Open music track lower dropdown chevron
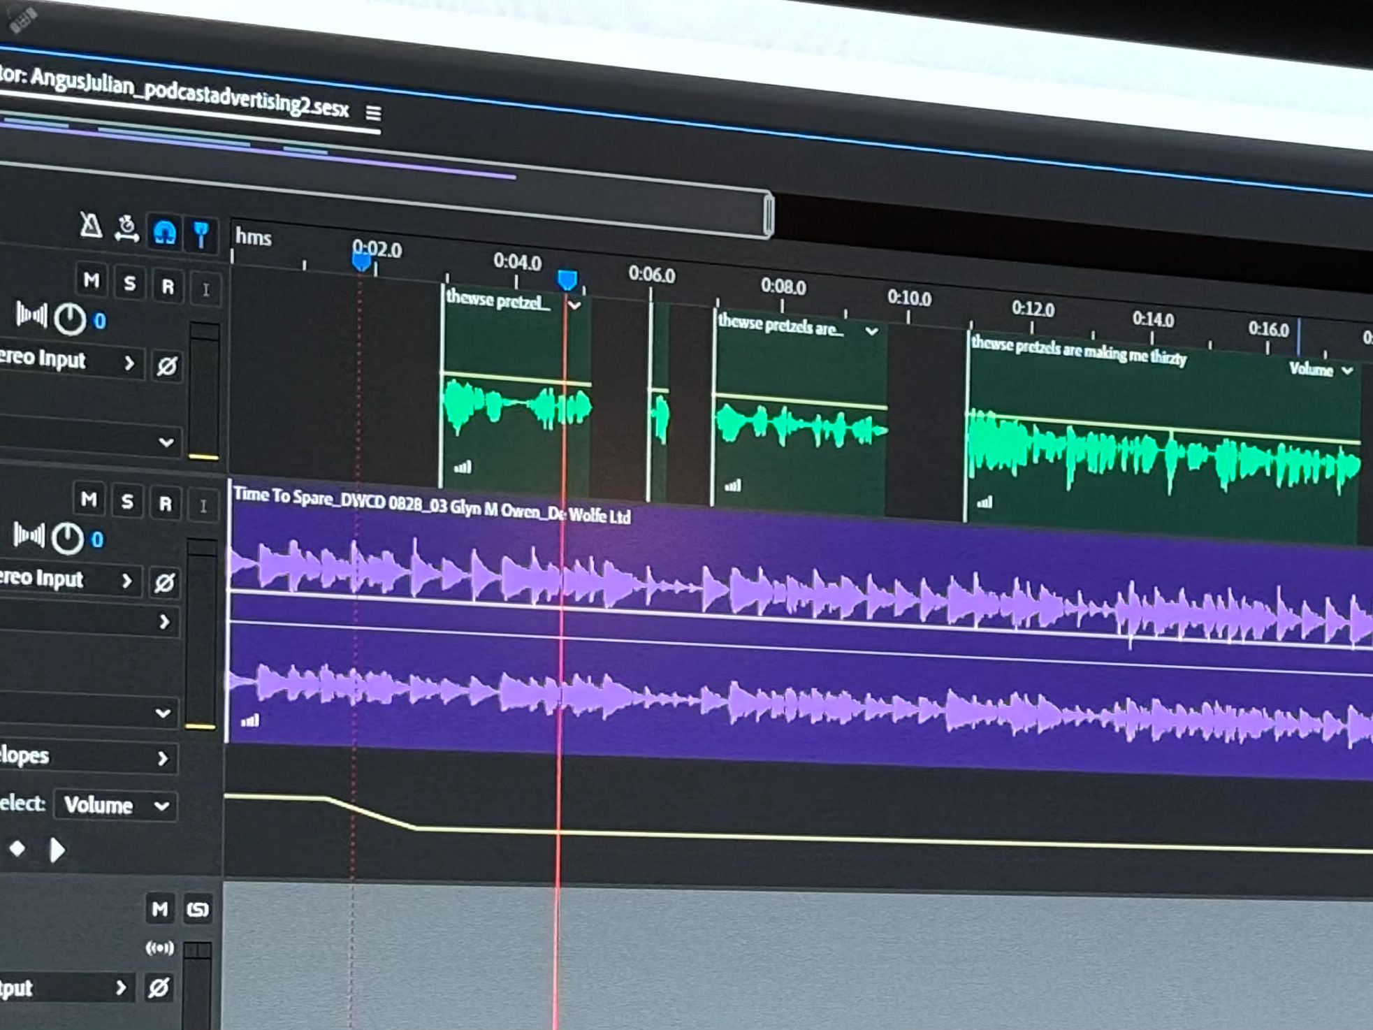Image resolution: width=1373 pixels, height=1030 pixels. [x=163, y=713]
